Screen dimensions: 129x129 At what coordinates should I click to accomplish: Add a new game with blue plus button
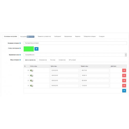click(124, 91)
